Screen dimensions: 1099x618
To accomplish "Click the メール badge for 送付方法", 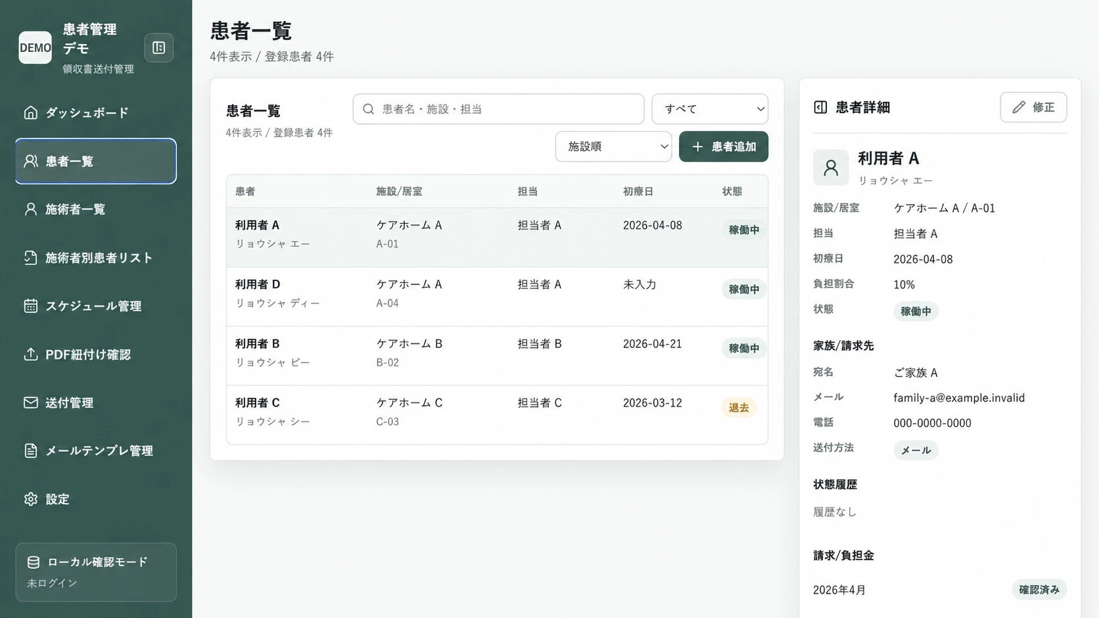I will click(916, 450).
